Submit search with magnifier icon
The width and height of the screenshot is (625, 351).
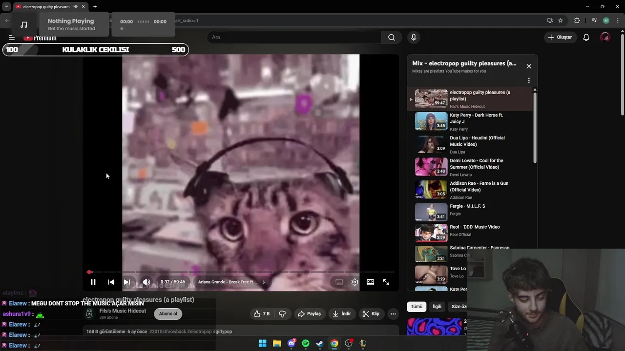[392, 38]
